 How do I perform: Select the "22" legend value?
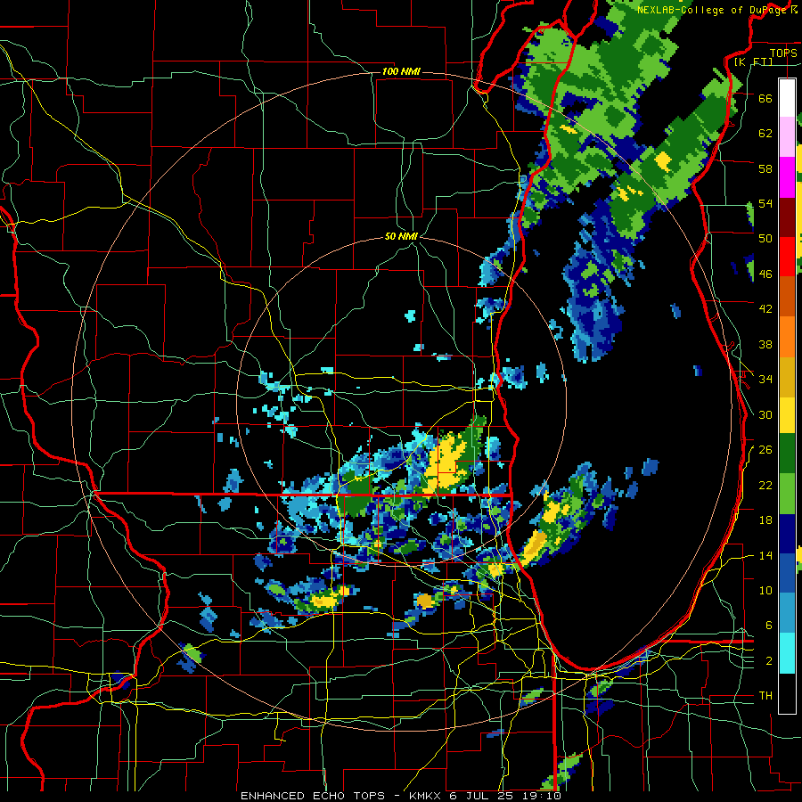(x=765, y=485)
